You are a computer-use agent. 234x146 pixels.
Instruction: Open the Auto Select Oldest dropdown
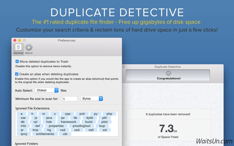pyautogui.click(x=47, y=90)
